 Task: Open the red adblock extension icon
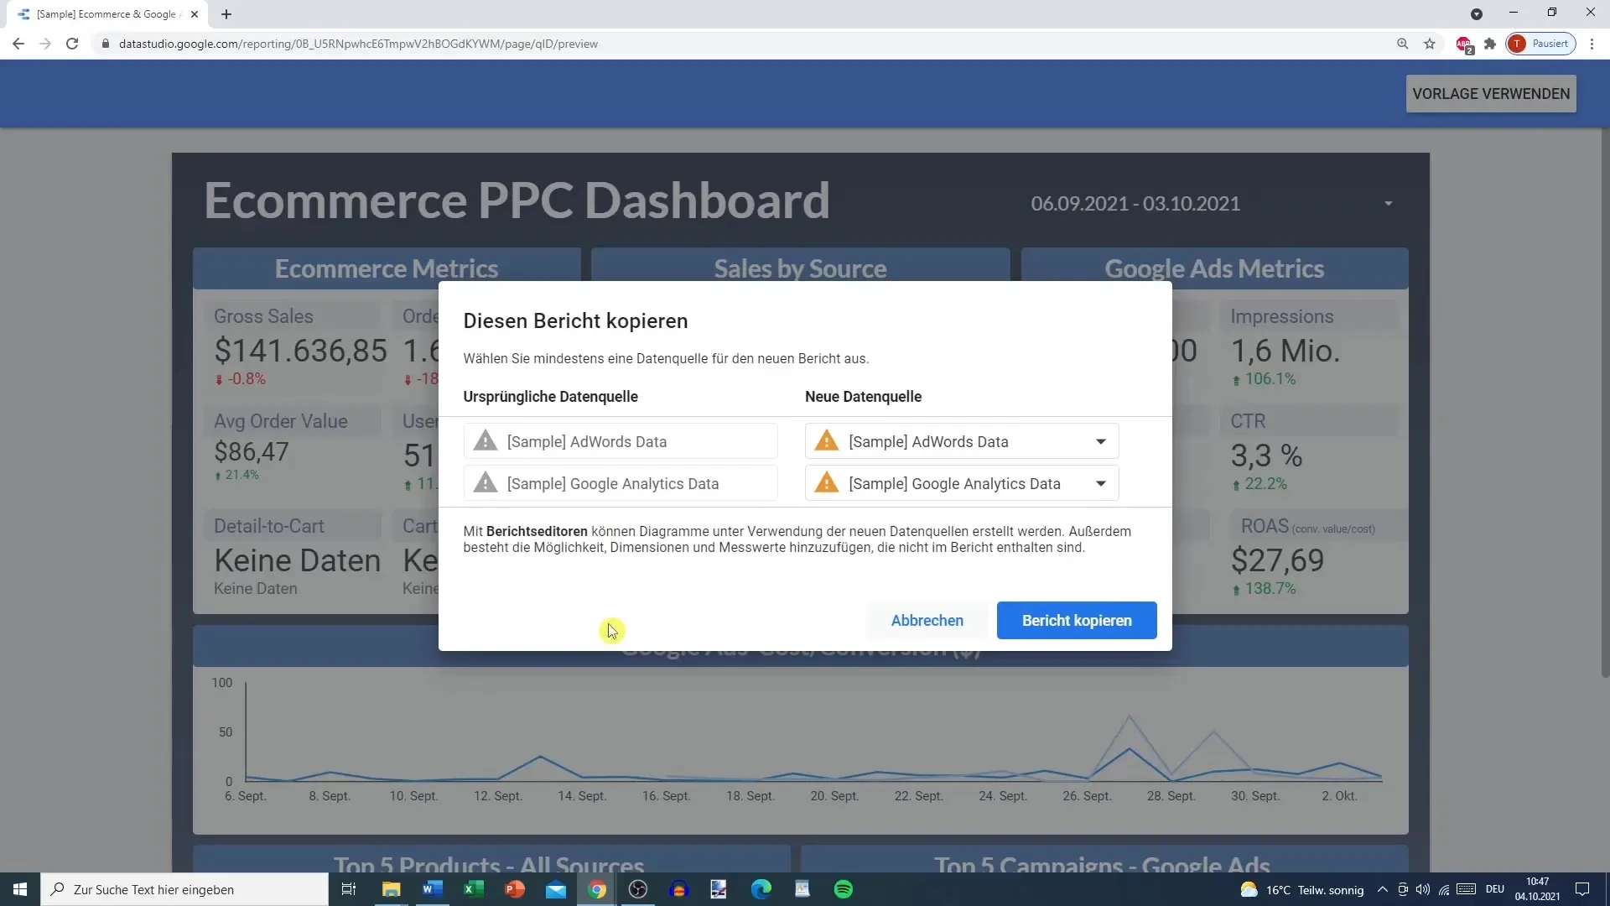pyautogui.click(x=1464, y=44)
